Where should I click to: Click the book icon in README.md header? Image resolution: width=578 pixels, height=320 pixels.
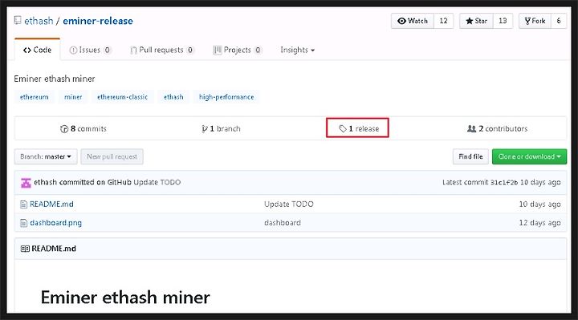click(25, 249)
